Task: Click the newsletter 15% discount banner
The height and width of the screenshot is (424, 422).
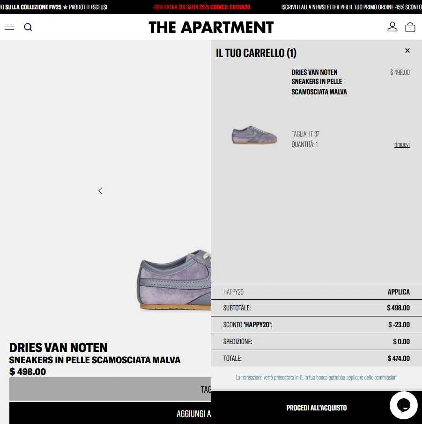Action: coord(351,7)
